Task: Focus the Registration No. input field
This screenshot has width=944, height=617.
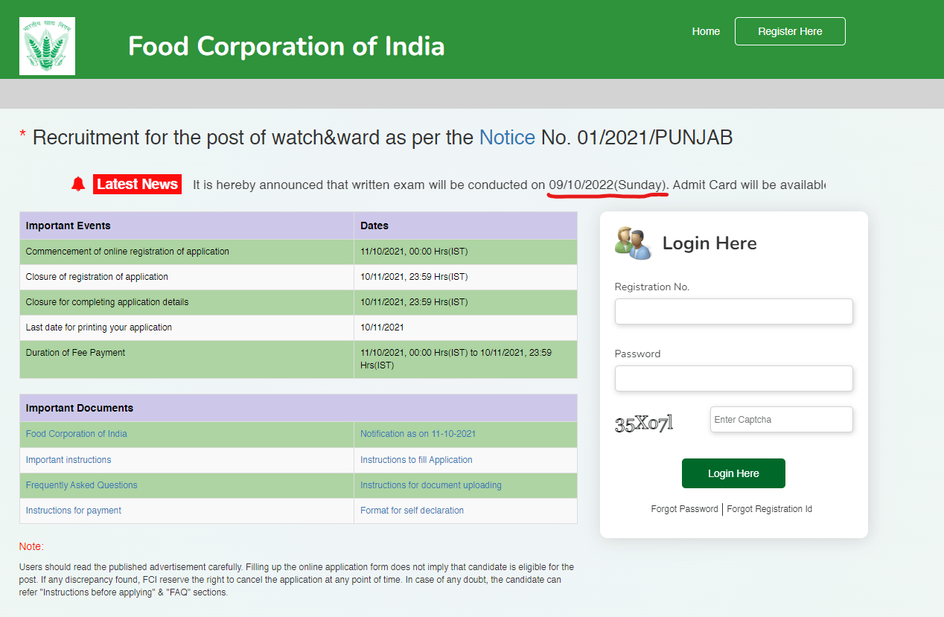Action: (x=733, y=311)
